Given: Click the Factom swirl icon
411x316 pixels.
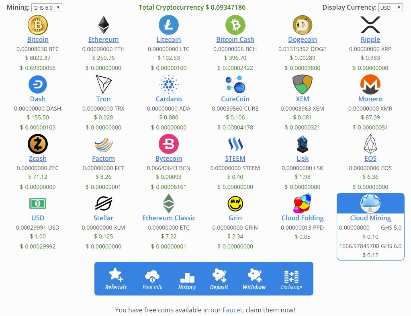Looking at the screenshot, I should (104, 144).
